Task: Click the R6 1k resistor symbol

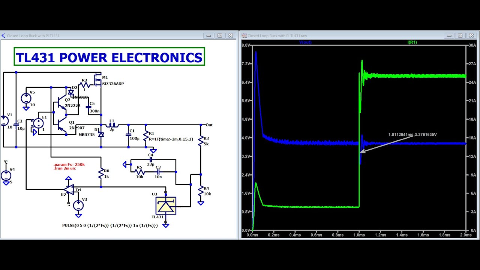Action: coord(101,173)
